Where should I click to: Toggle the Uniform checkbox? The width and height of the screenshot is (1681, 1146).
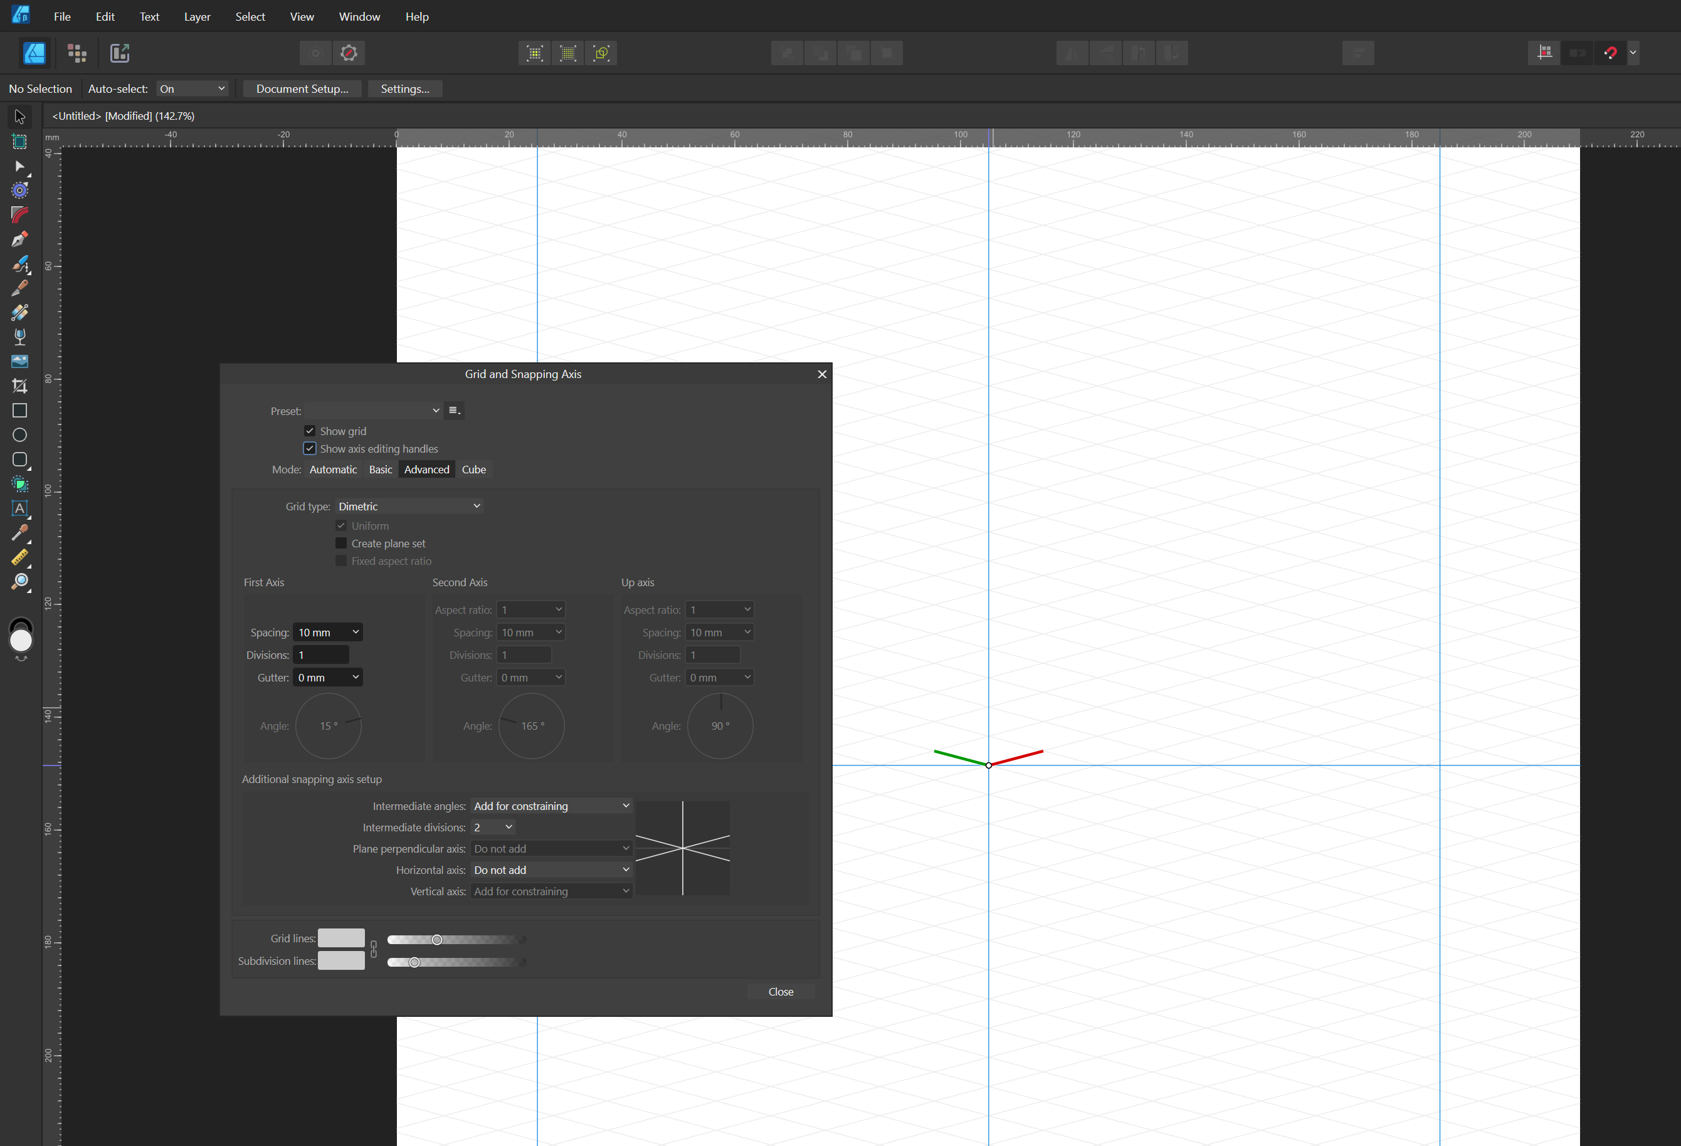coord(340,525)
